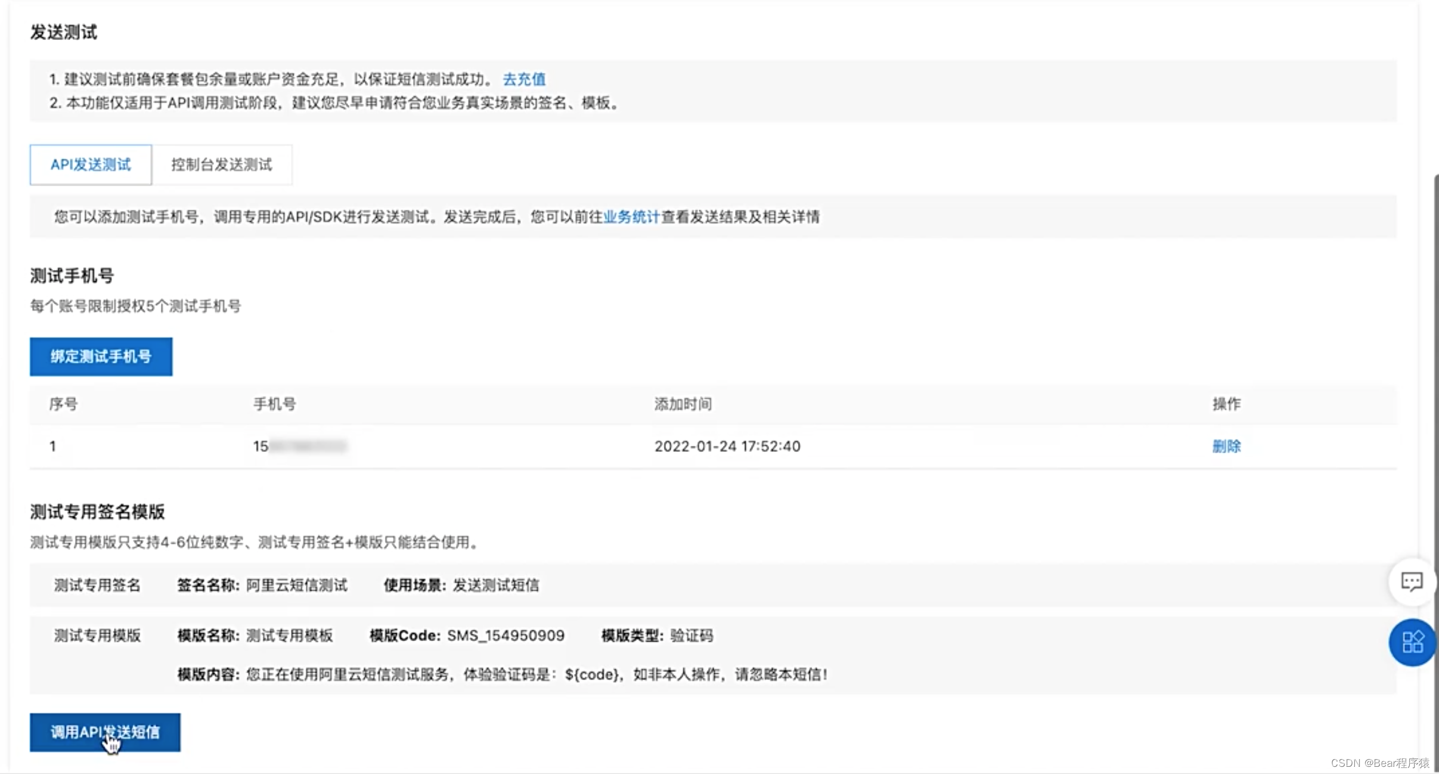Open the feedback chat bubble icon
This screenshot has height=774, width=1439.
[1412, 581]
